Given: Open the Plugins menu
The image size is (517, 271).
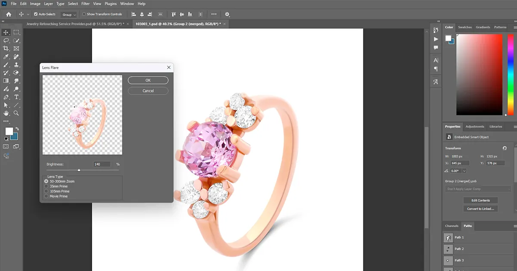Looking at the screenshot, I should click(111, 4).
